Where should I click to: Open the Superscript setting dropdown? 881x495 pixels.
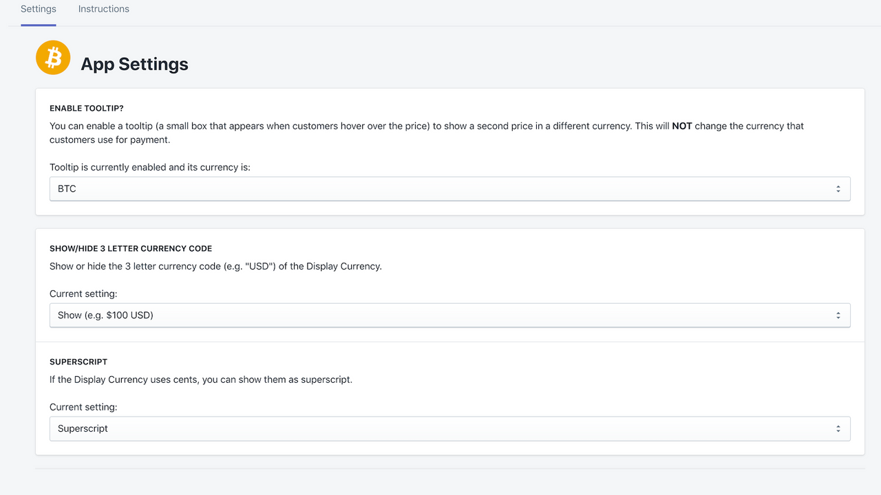tap(449, 428)
